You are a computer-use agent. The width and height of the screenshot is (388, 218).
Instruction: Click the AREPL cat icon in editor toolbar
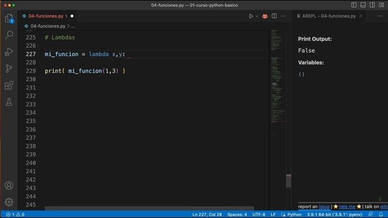265,16
